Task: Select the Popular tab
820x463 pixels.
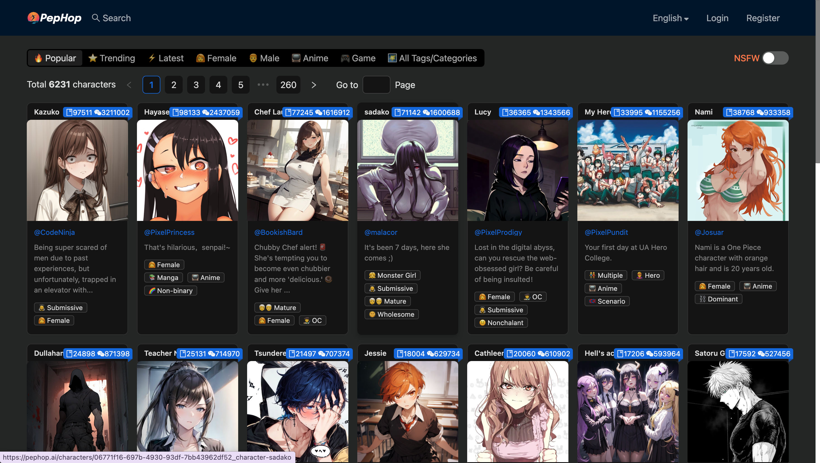Action: (56, 58)
